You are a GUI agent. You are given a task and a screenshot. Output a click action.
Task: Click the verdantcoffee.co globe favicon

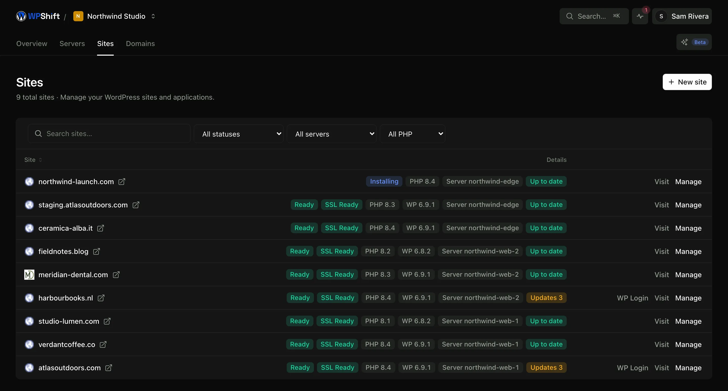(x=29, y=344)
